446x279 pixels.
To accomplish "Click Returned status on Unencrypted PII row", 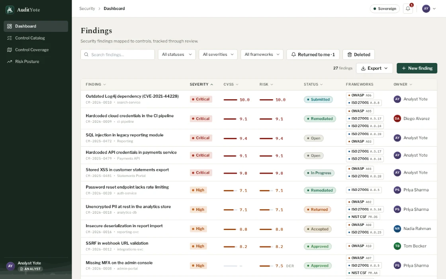I will 317,210.
